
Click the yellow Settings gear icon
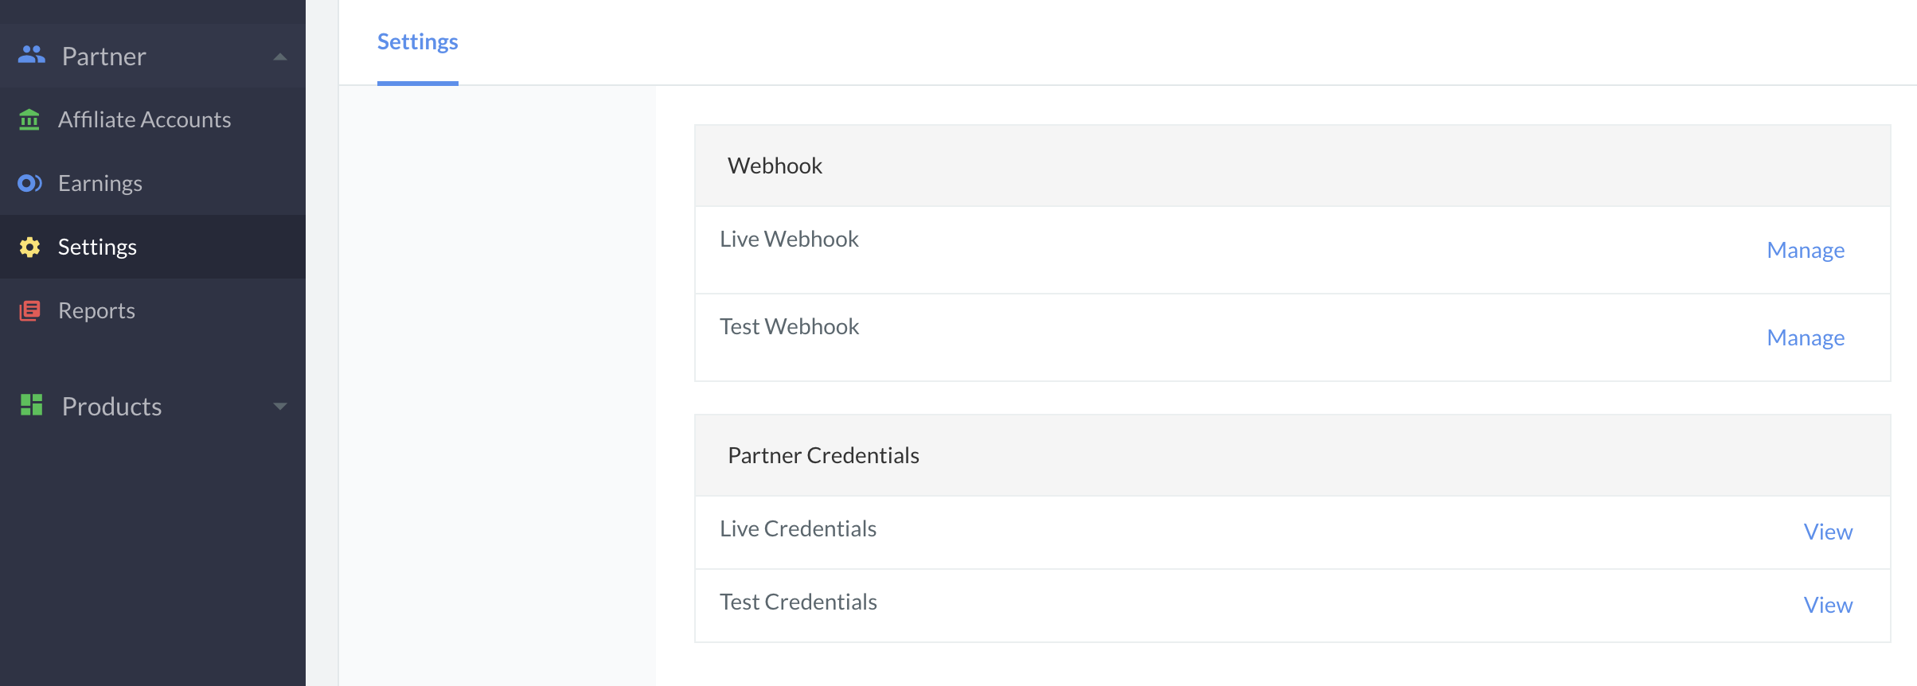[29, 247]
